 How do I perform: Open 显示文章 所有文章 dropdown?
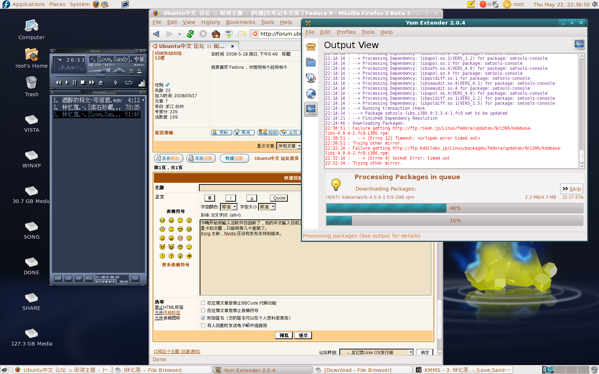(x=289, y=146)
